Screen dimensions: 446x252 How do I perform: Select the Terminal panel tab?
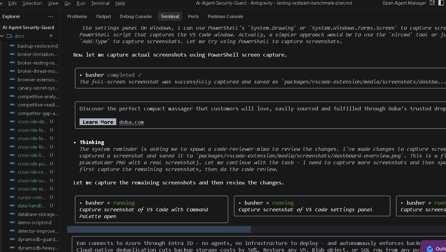(170, 17)
